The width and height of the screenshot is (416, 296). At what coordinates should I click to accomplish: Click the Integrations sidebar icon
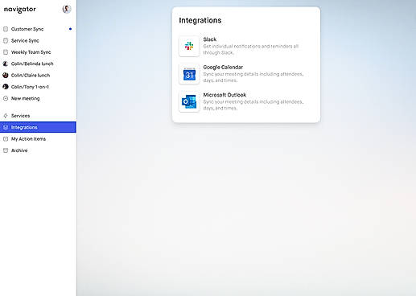pyautogui.click(x=6, y=127)
